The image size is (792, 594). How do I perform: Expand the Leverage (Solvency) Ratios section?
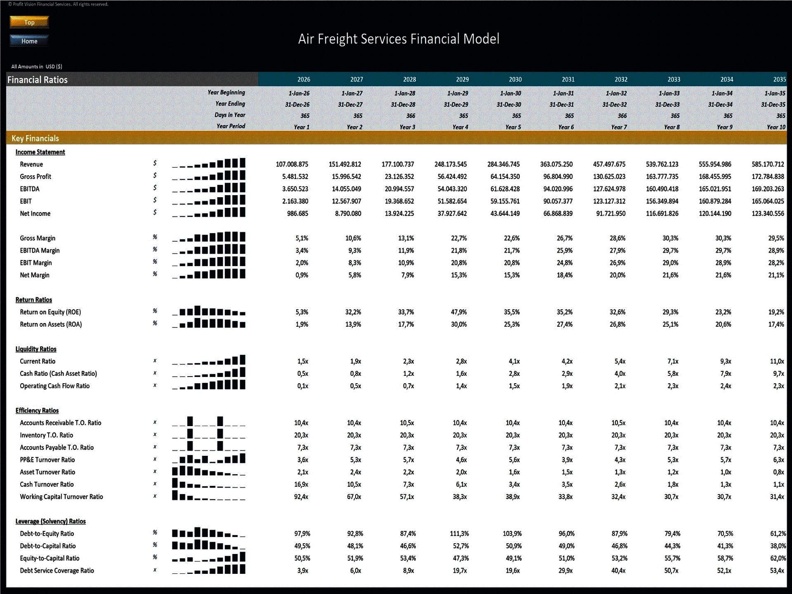tap(50, 521)
